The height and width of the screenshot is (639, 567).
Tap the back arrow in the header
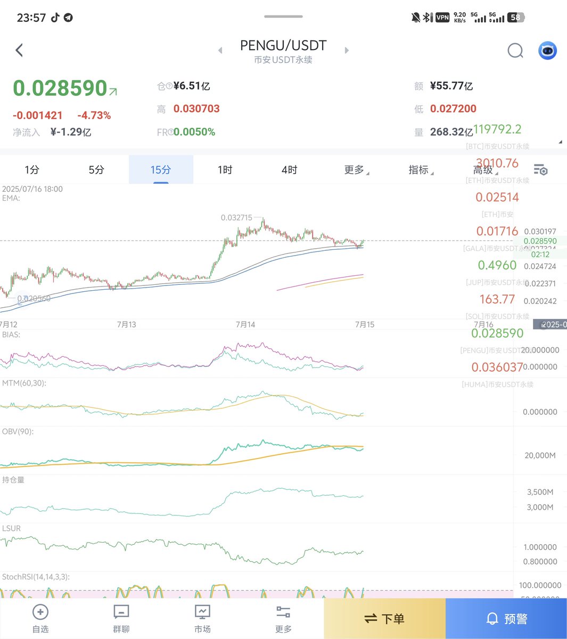[19, 51]
